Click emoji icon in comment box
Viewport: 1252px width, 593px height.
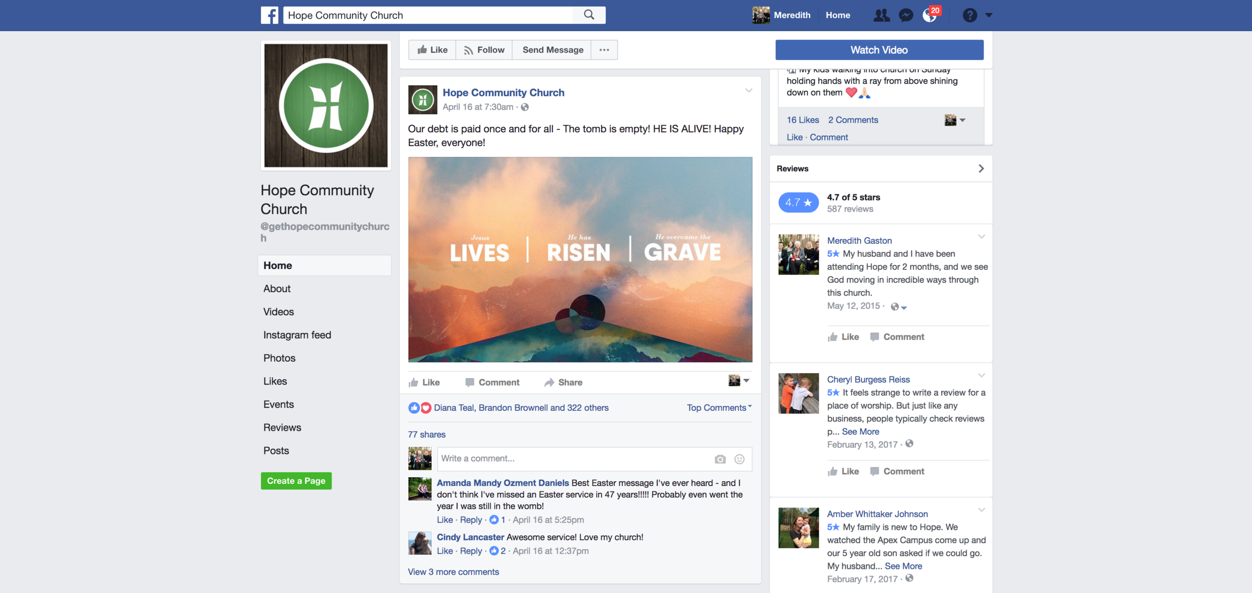[739, 459]
